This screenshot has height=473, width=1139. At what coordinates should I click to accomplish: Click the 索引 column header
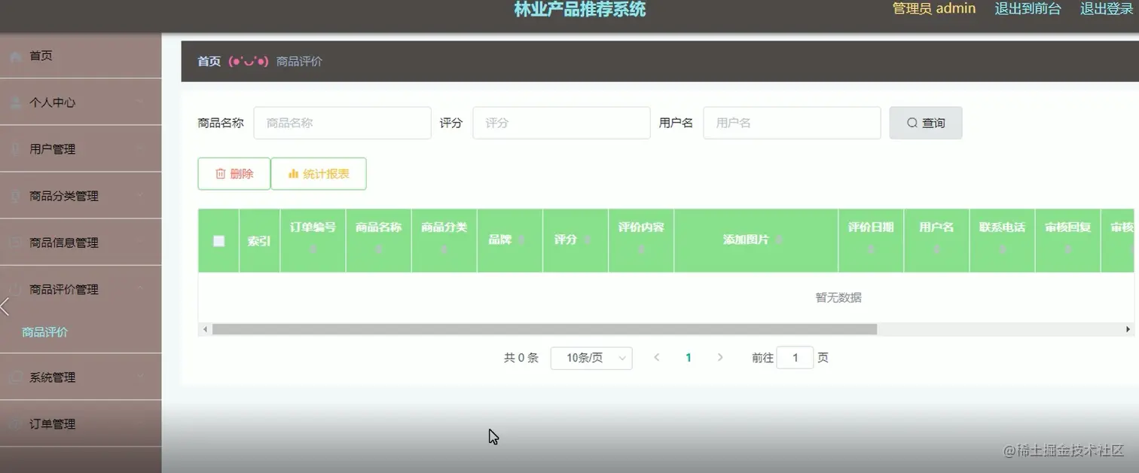coord(259,241)
